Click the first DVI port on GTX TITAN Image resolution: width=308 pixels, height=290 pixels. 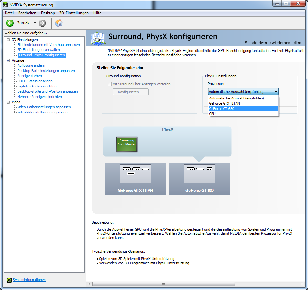point(127,169)
